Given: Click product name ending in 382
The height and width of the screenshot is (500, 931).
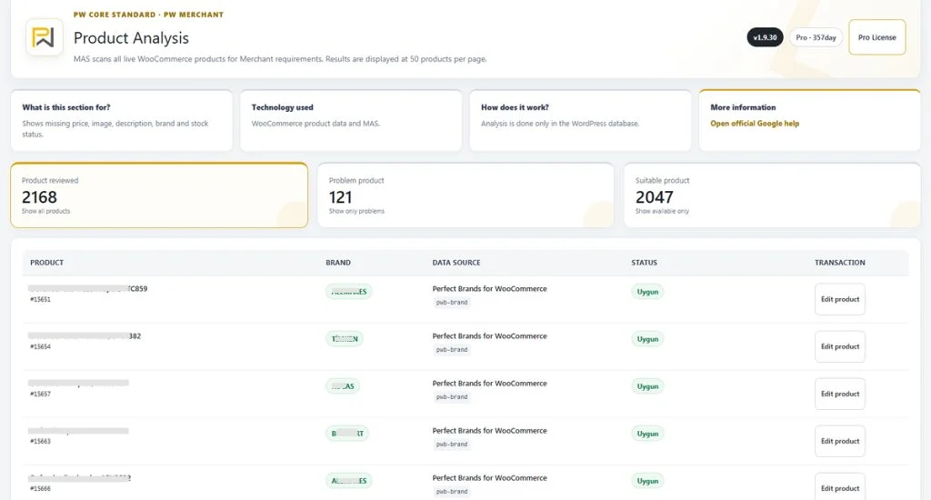Looking at the screenshot, I should [x=85, y=336].
